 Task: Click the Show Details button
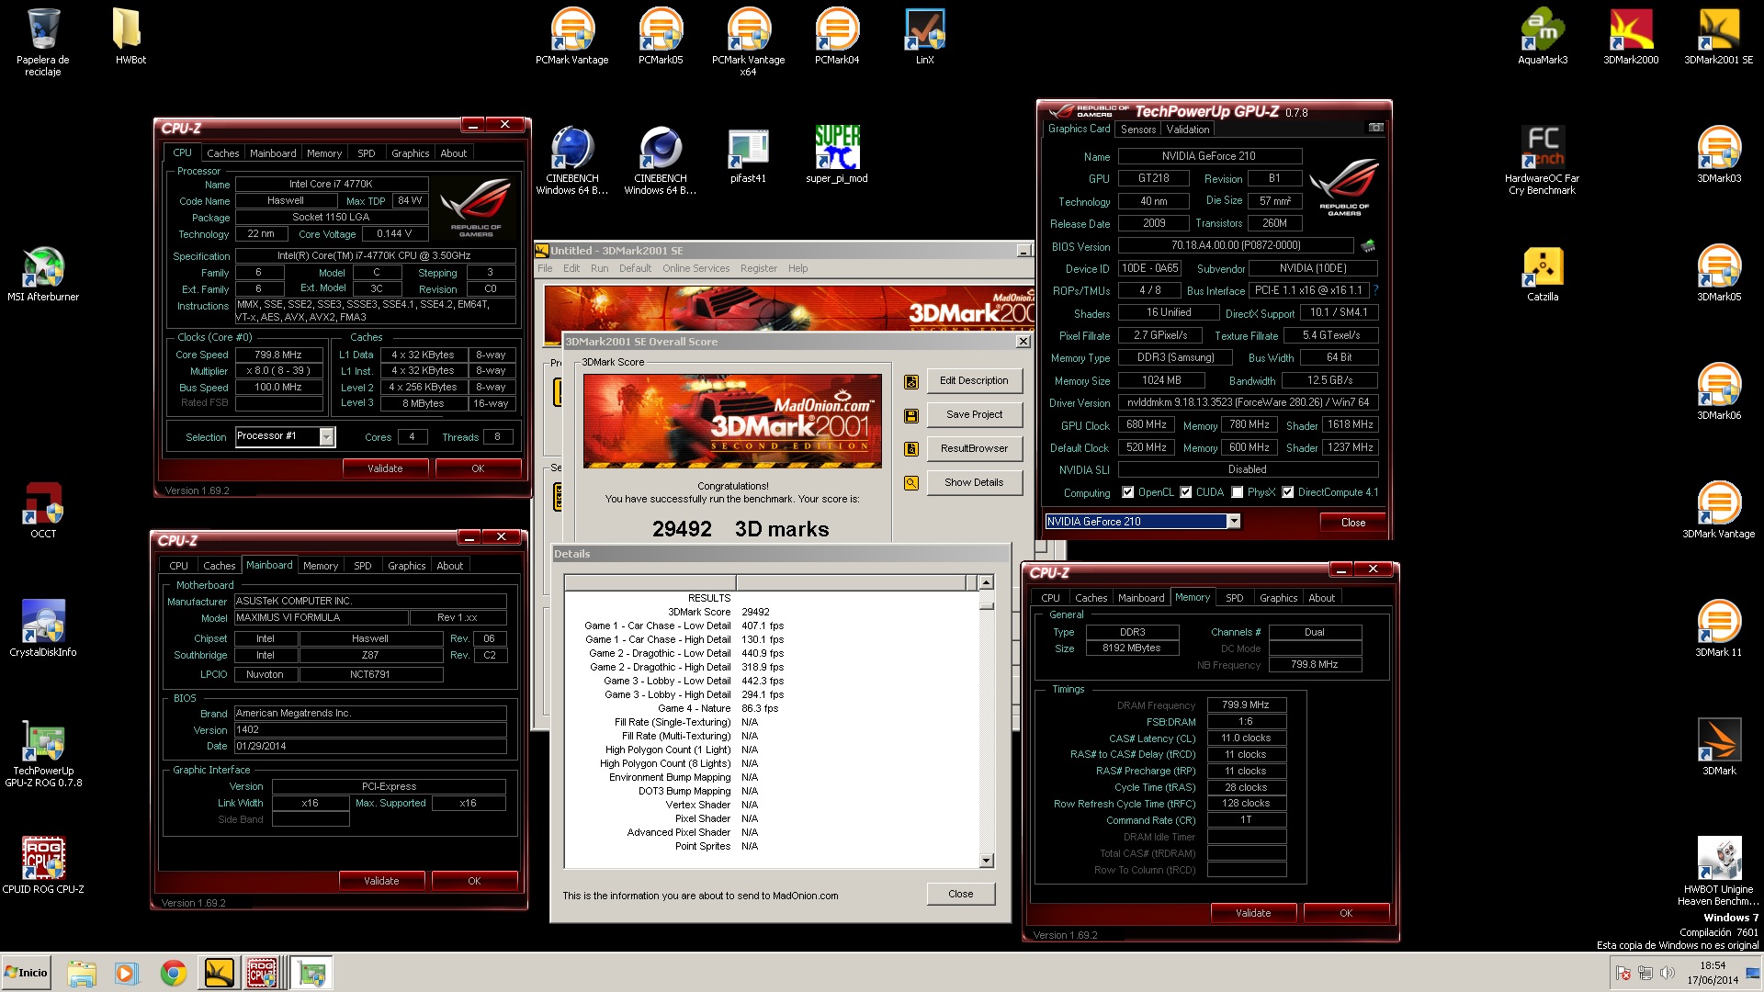(x=974, y=483)
